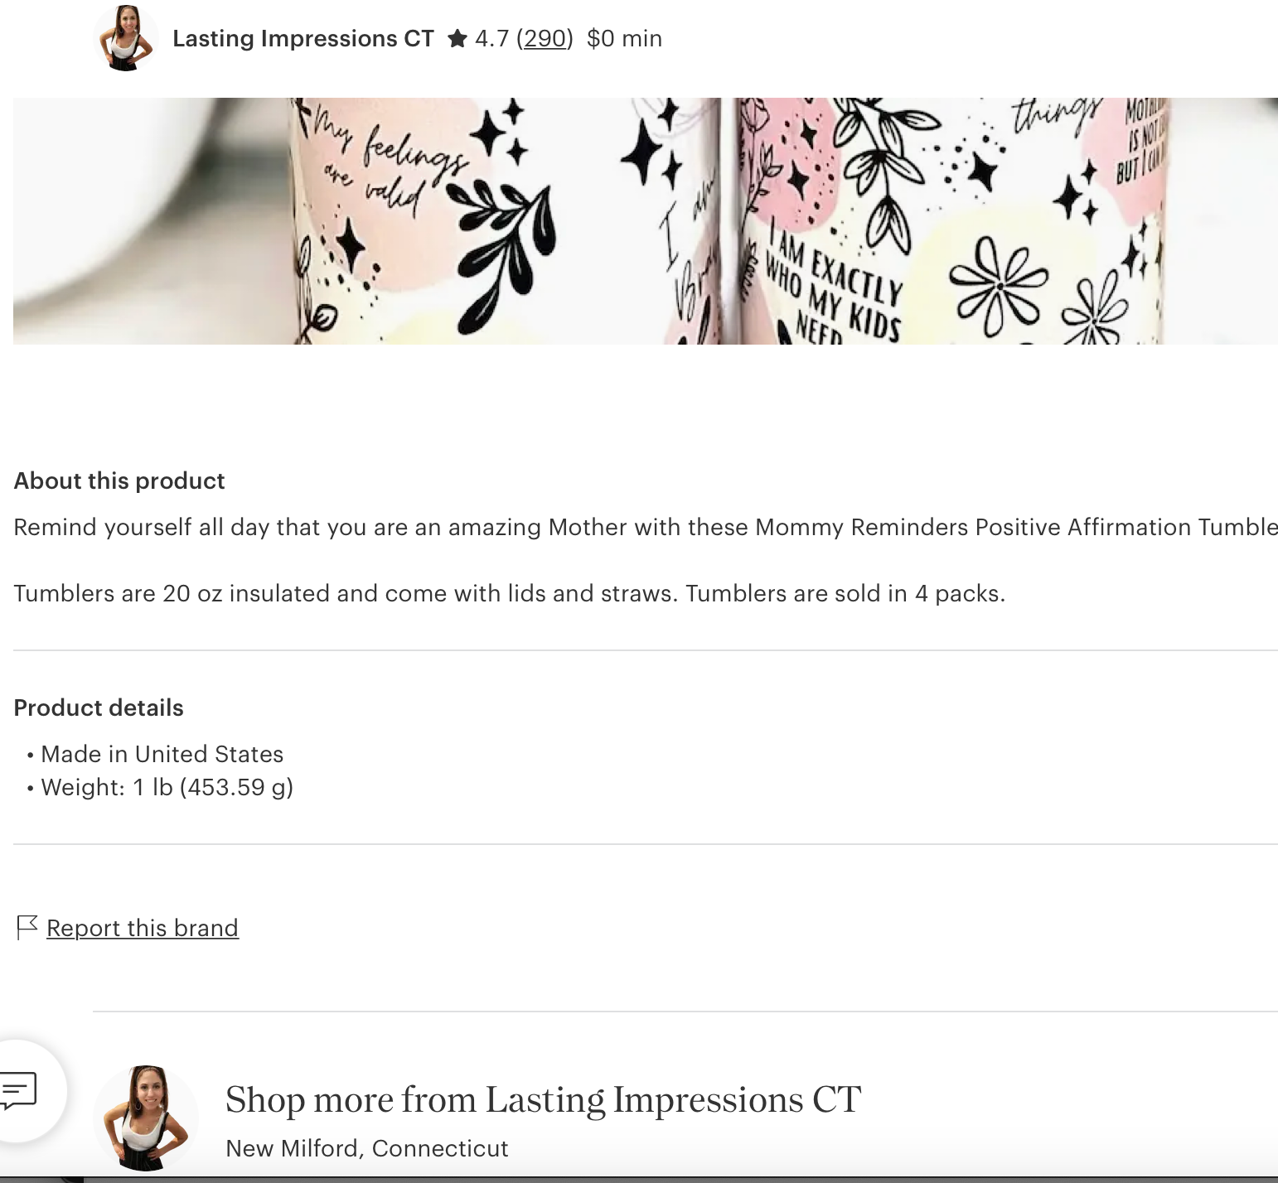Click the seller avatar beside Lasting Impressions CT
This screenshot has width=1278, height=1183.
click(126, 39)
